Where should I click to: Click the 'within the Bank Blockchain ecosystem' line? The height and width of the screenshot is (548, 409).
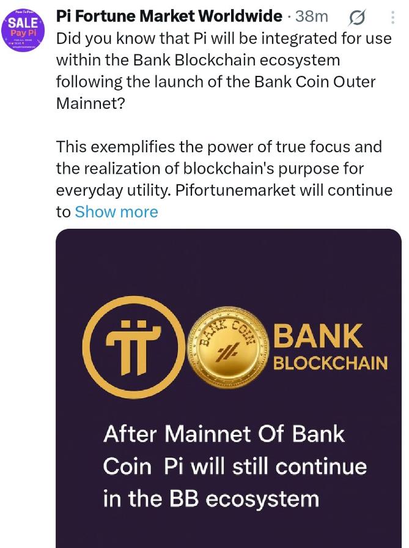198,60
